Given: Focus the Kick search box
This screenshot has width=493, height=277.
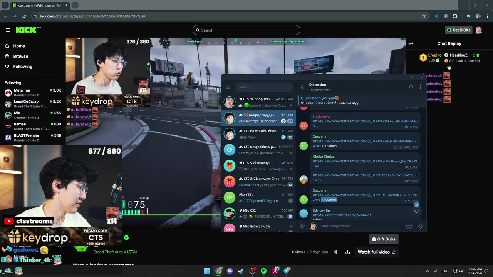Looking at the screenshot, I should click(x=246, y=30).
